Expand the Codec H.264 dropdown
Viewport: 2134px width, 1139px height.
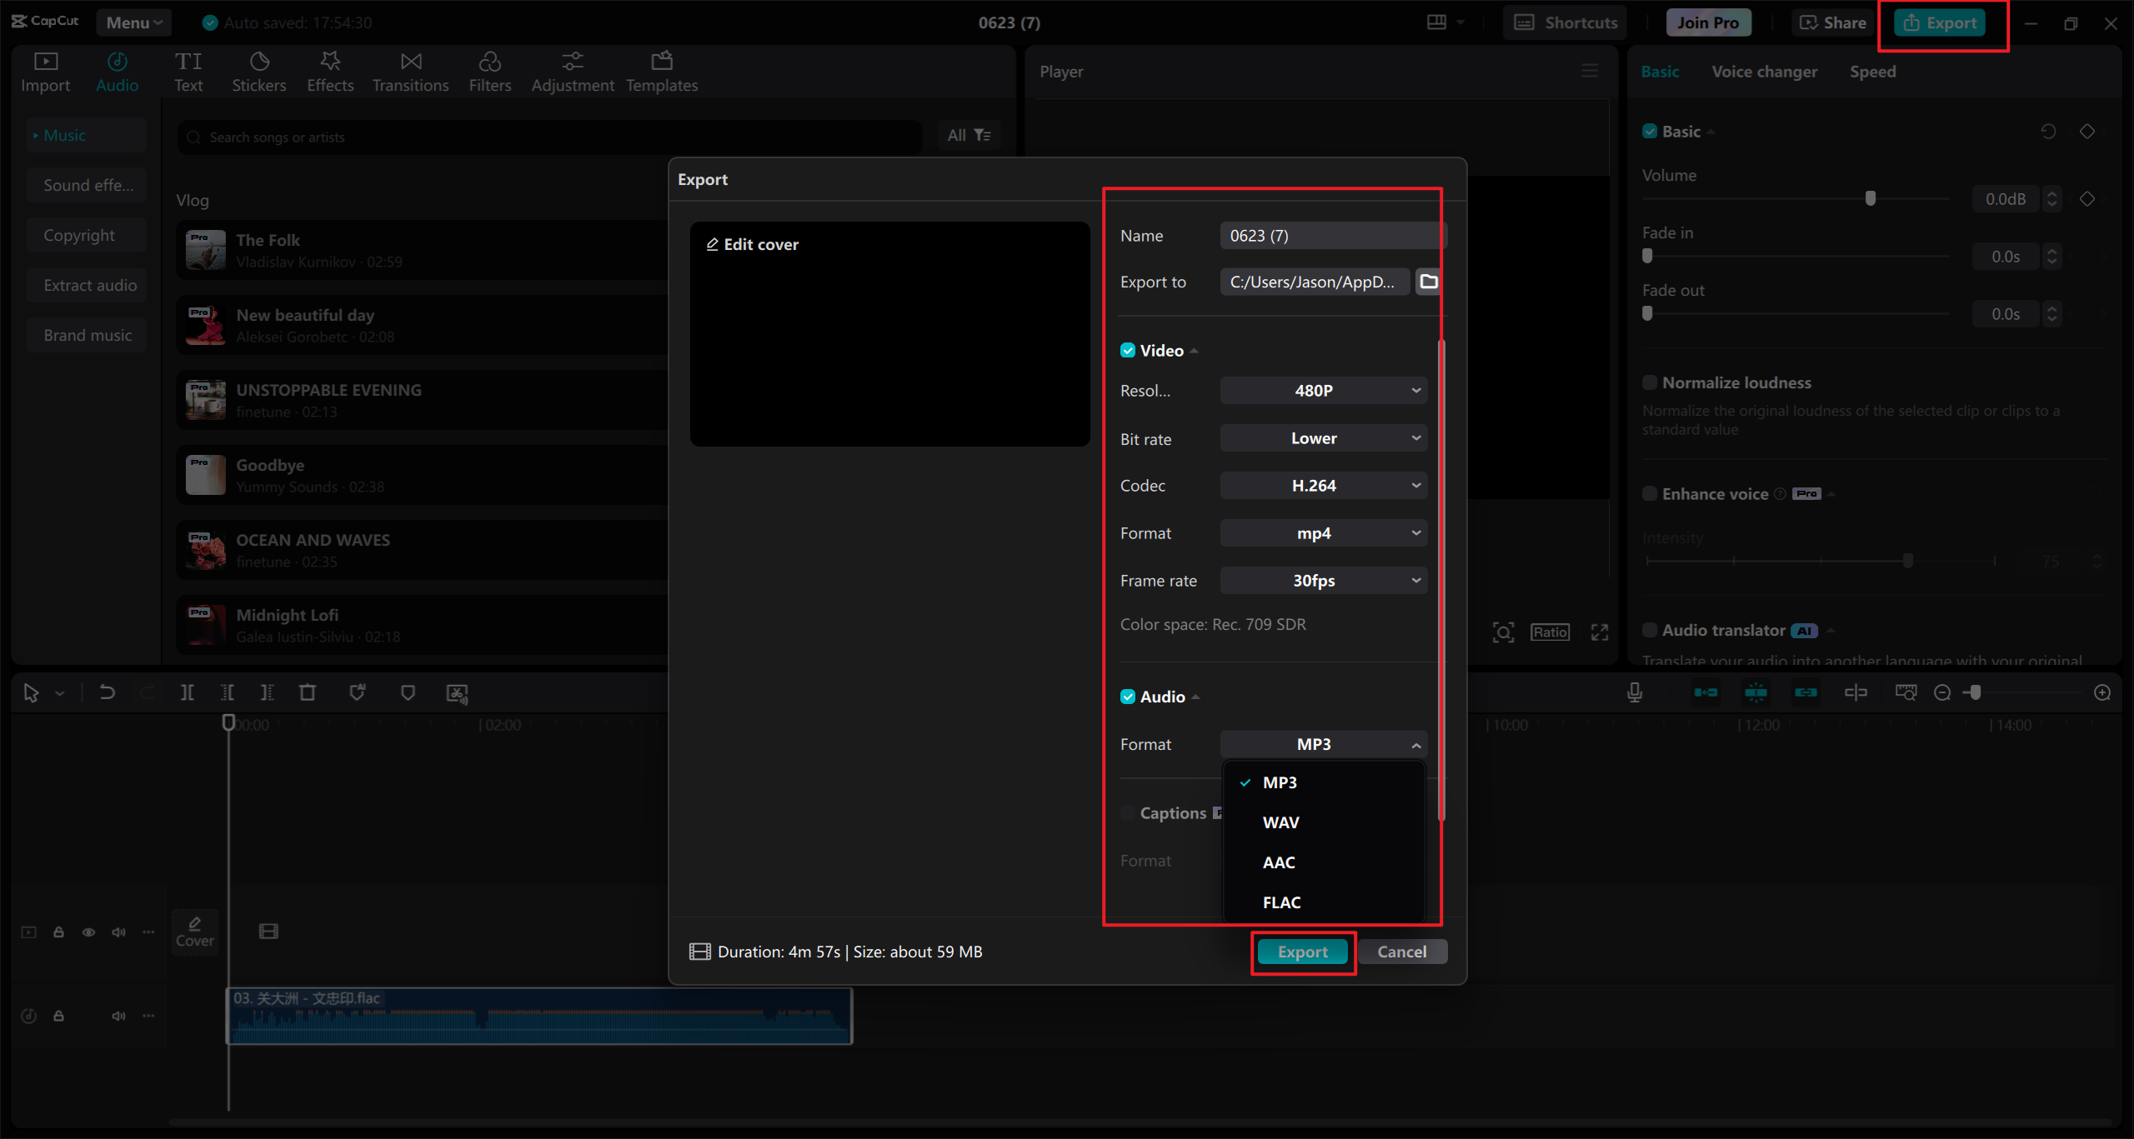point(1323,486)
